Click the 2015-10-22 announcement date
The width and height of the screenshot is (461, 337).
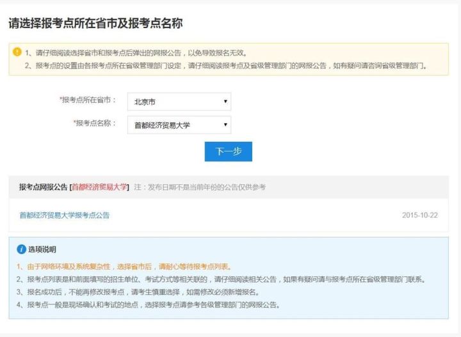coord(419,216)
